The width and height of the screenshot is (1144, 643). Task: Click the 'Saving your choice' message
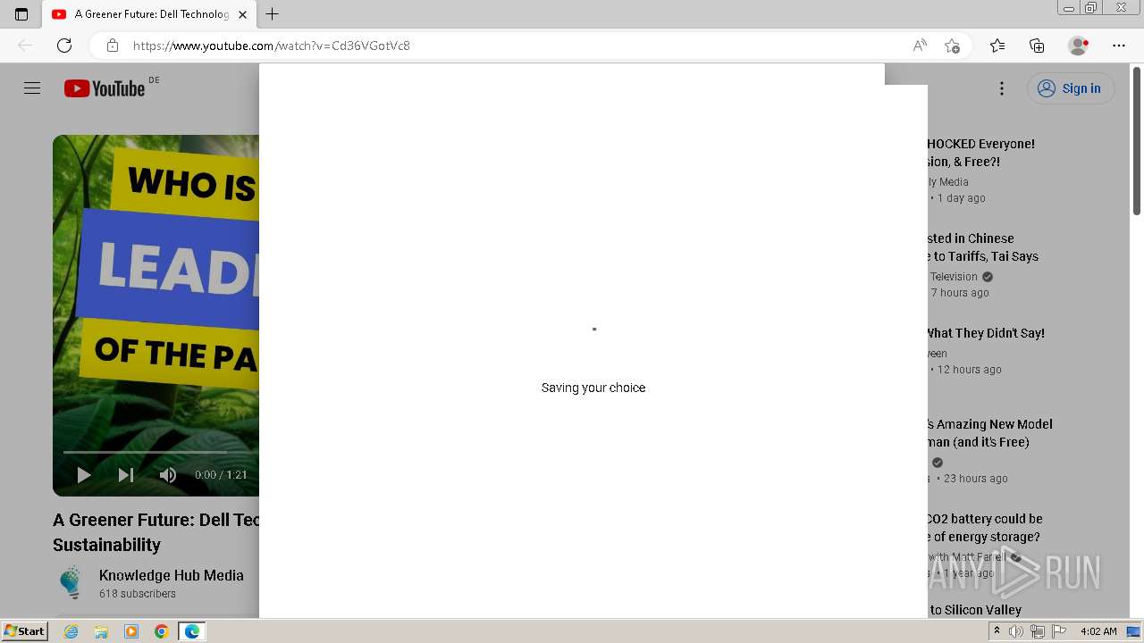(x=593, y=388)
